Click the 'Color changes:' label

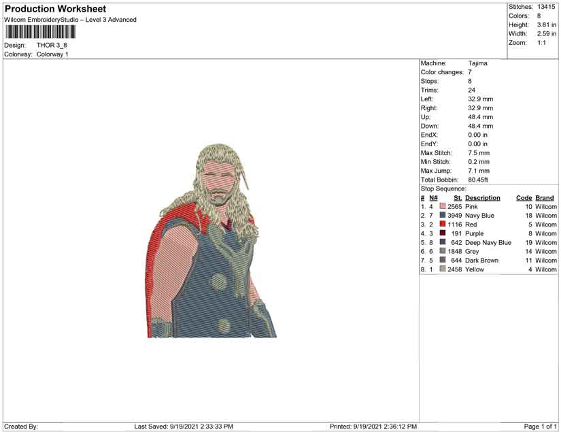click(442, 72)
